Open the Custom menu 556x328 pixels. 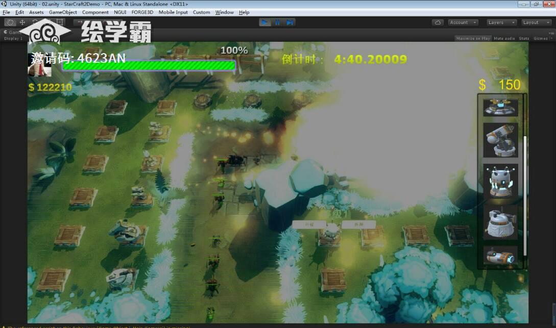tap(201, 12)
